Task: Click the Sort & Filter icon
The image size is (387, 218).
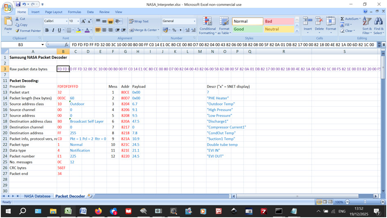Action: tap(367, 22)
